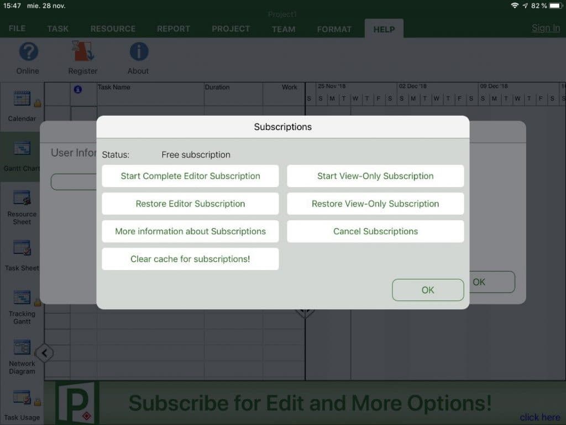Tap Cancel Subscriptions
This screenshot has height=425, width=566.
click(x=375, y=231)
